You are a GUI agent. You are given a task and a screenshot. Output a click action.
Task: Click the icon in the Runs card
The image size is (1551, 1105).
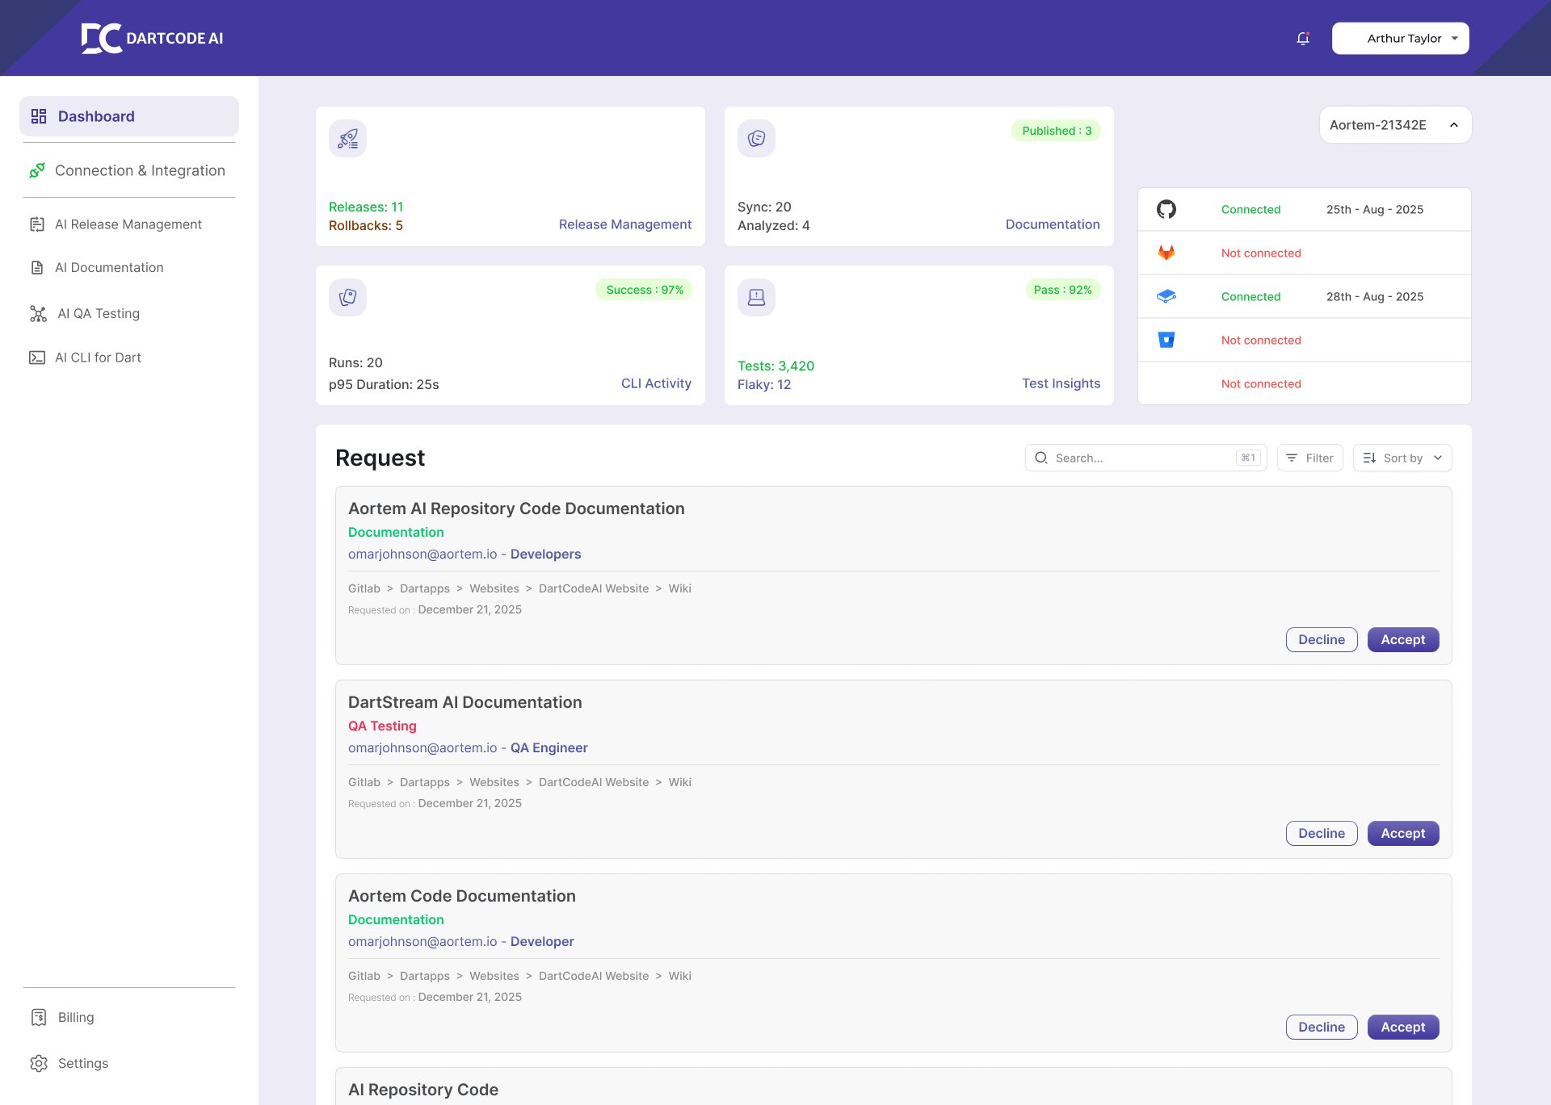tap(348, 298)
